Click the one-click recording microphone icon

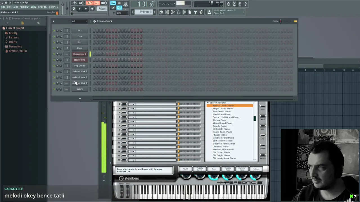pos(240,4)
